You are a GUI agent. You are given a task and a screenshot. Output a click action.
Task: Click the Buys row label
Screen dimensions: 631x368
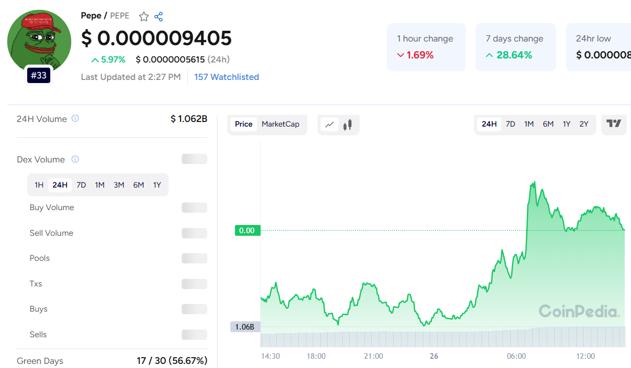[38, 309]
